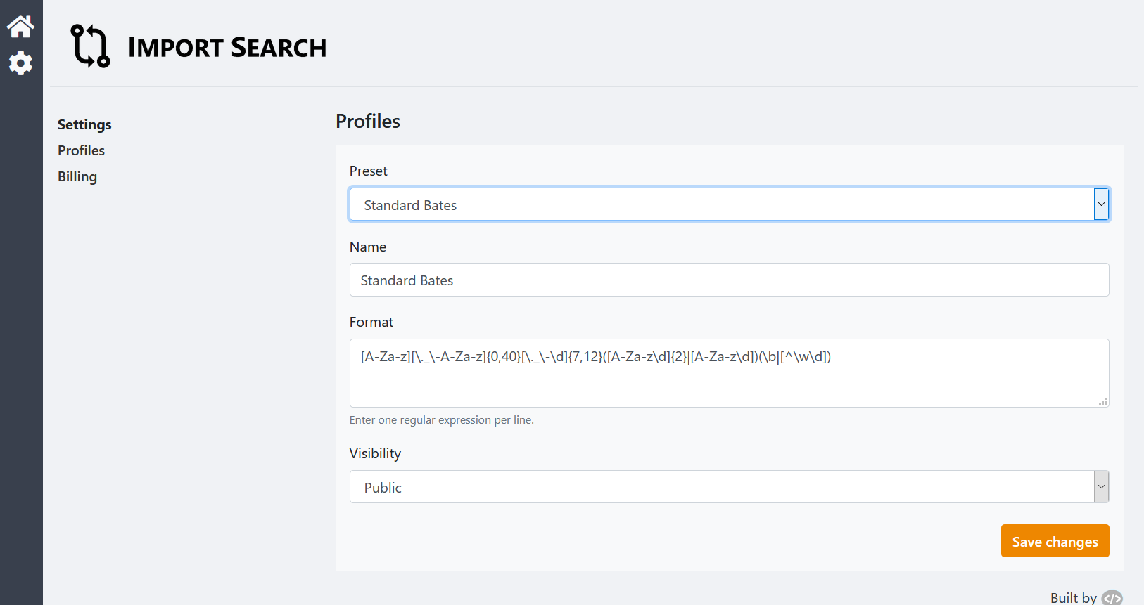Open the gear settings icon in sidebar
The width and height of the screenshot is (1144, 605).
pos(20,63)
